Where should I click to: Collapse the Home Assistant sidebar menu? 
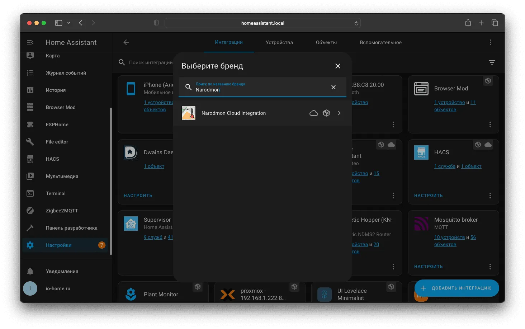30,42
